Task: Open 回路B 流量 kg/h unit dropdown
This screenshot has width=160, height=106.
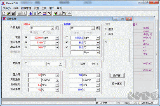Action: point(98,38)
